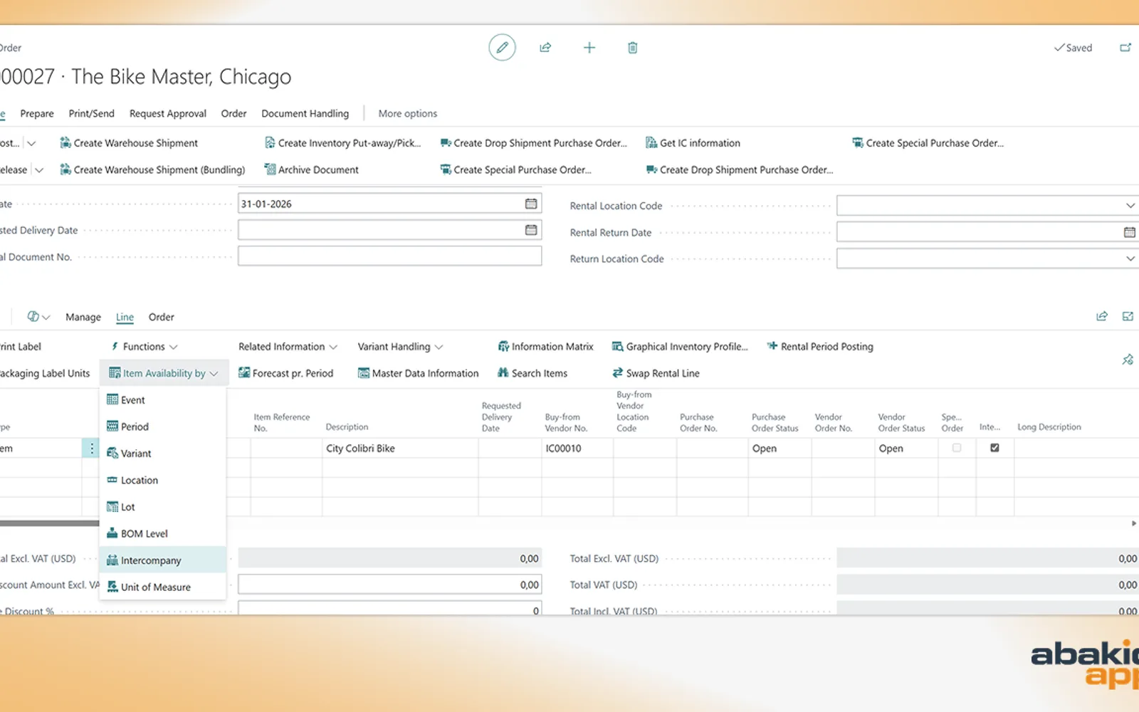
Task: Click Rental Period Posting
Action: pyautogui.click(x=820, y=347)
